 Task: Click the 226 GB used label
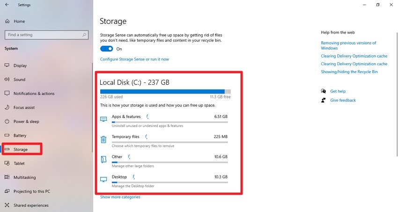[x=111, y=96]
